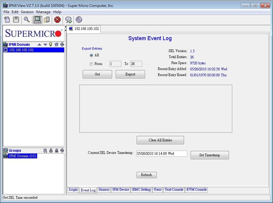The width and height of the screenshot is (273, 203).
Task: Click the SEL Version value 1.5
Action: 192,51
